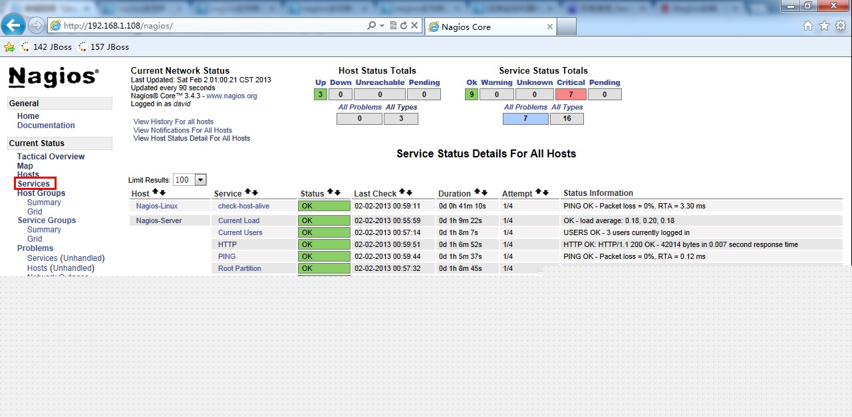Select Services in the Current Status menu
The width and height of the screenshot is (852, 417).
(x=34, y=184)
